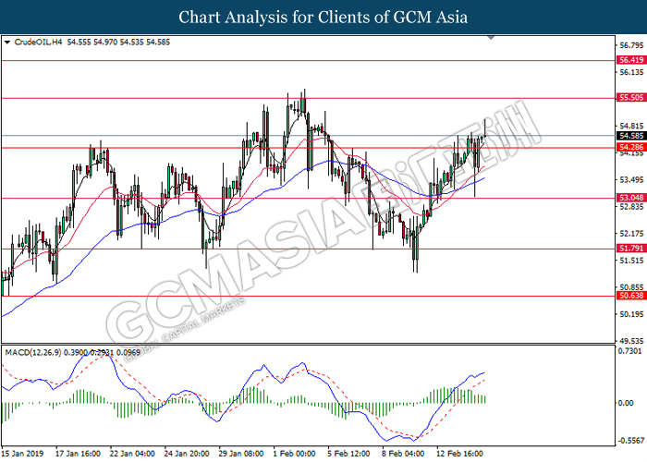Click the 50.195 price scale value
Screen dimensions: 647x462
click(631, 314)
